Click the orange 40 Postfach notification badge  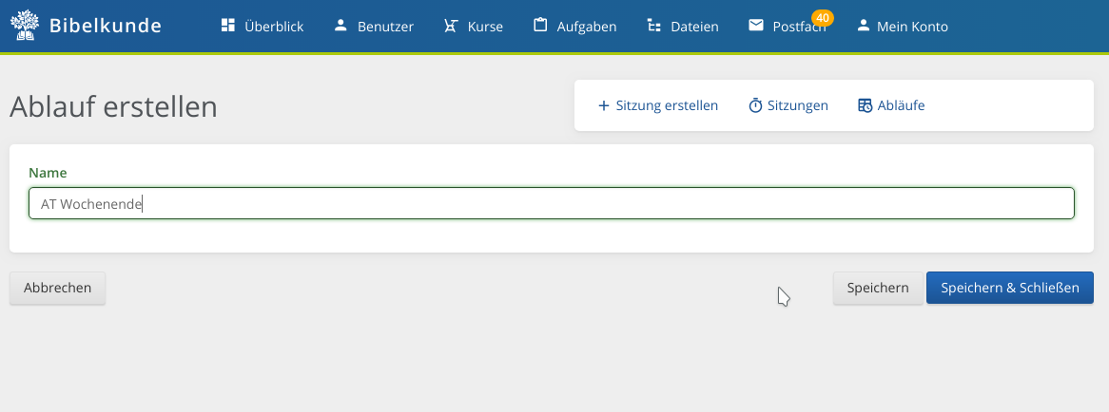coord(823,17)
